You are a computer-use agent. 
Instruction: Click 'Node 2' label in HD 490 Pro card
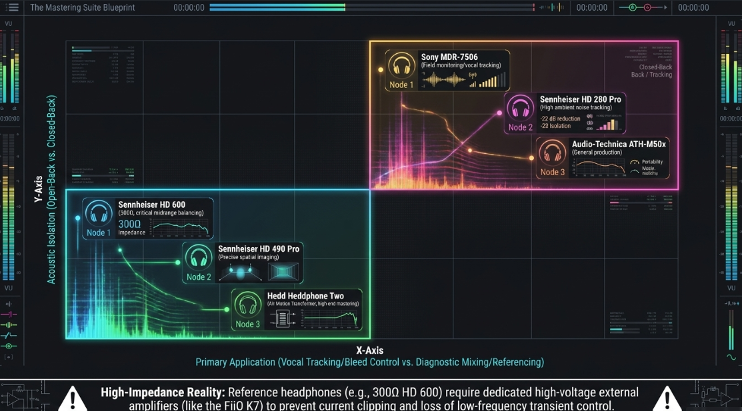(199, 277)
